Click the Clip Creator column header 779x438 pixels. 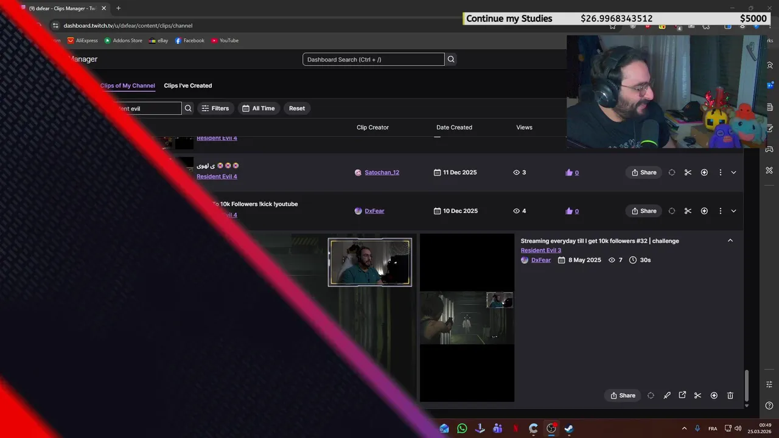pyautogui.click(x=372, y=128)
